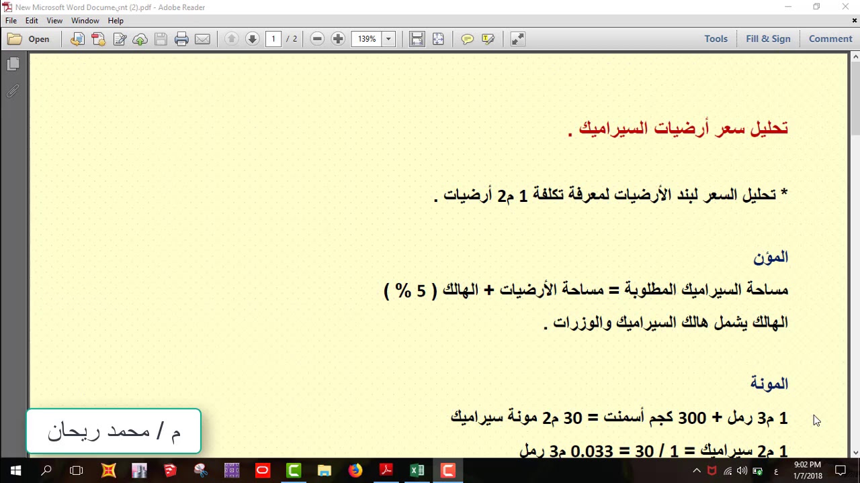The image size is (860, 483).
Task: Open Firefox from the taskbar
Action: (355, 470)
